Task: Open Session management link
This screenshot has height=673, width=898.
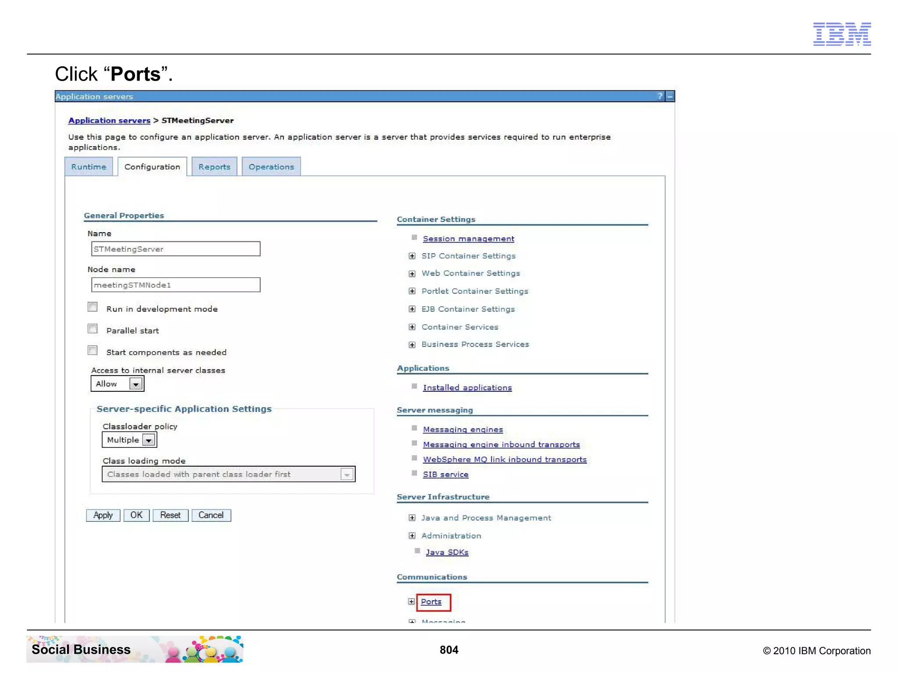Action: coord(468,239)
